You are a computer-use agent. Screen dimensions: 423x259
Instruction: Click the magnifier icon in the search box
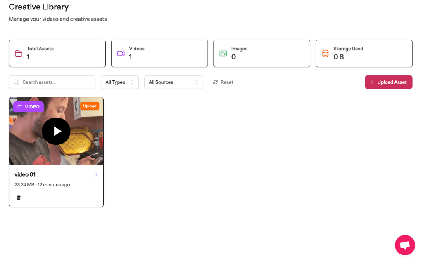16,82
